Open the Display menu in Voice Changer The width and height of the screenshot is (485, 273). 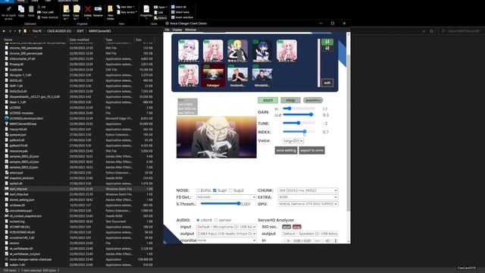tap(177, 30)
